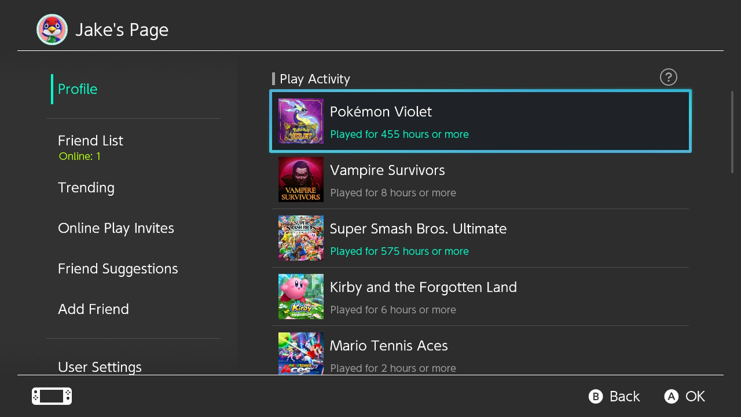Click the Mario Tennis Aces game icon
Viewport: 741px width, 417px height.
tap(301, 353)
